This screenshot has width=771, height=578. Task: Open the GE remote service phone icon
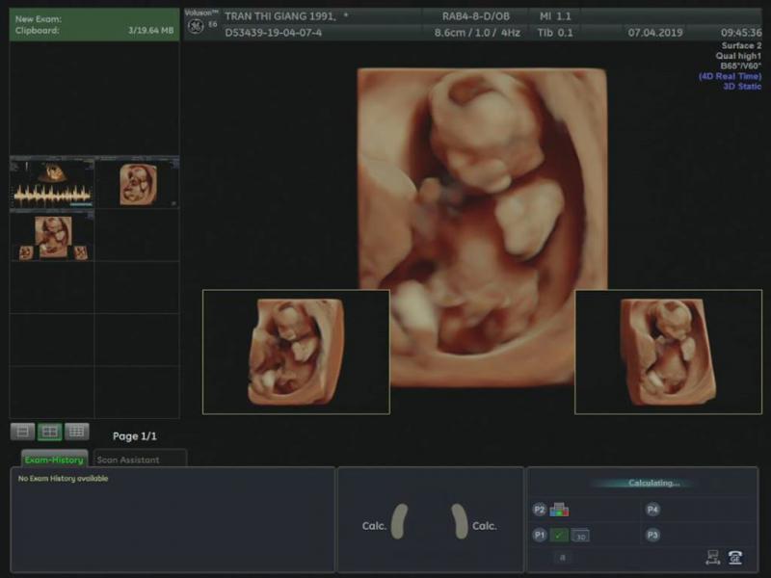(735, 557)
